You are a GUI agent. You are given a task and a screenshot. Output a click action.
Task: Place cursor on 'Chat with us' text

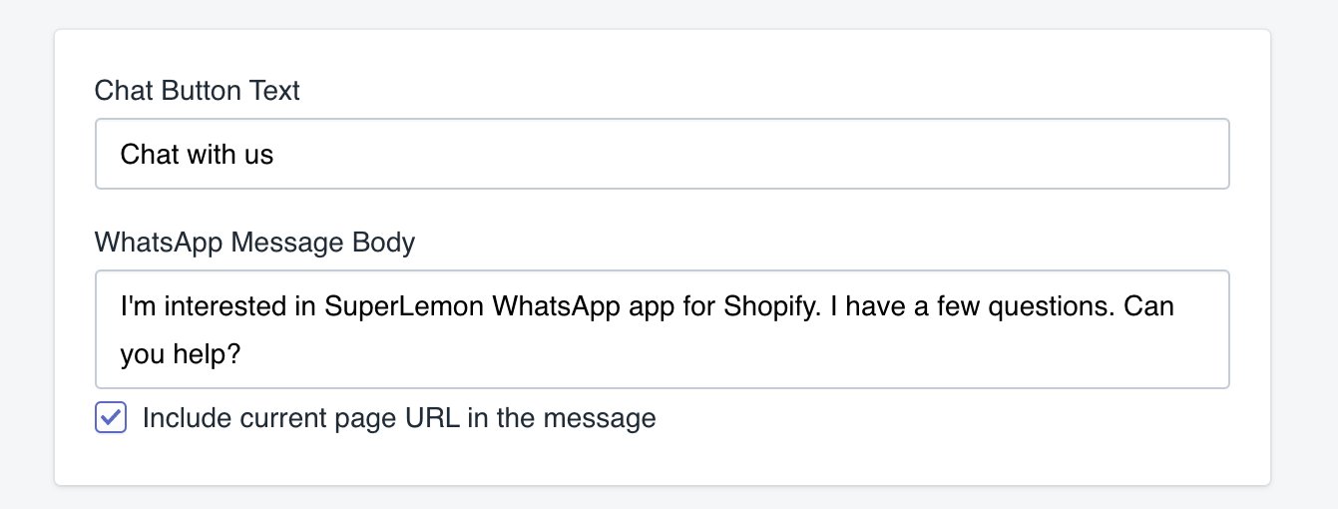click(x=197, y=155)
